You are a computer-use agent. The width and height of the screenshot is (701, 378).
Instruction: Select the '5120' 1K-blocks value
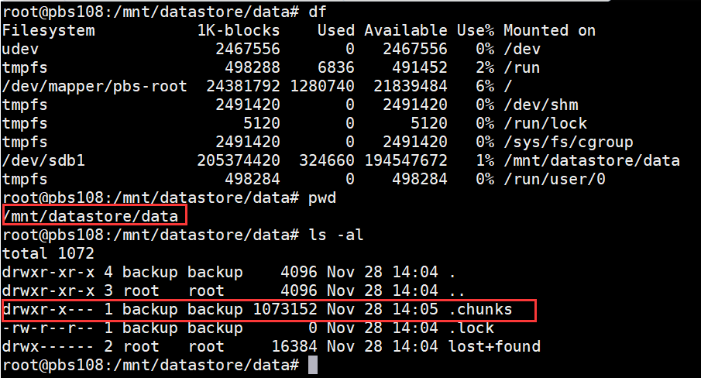262,123
